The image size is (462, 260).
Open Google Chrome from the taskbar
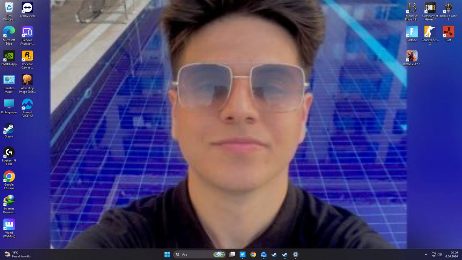pos(253,254)
